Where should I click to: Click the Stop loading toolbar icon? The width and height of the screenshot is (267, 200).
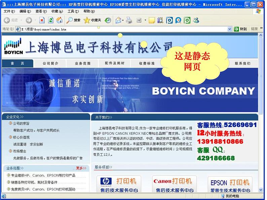point(42,20)
